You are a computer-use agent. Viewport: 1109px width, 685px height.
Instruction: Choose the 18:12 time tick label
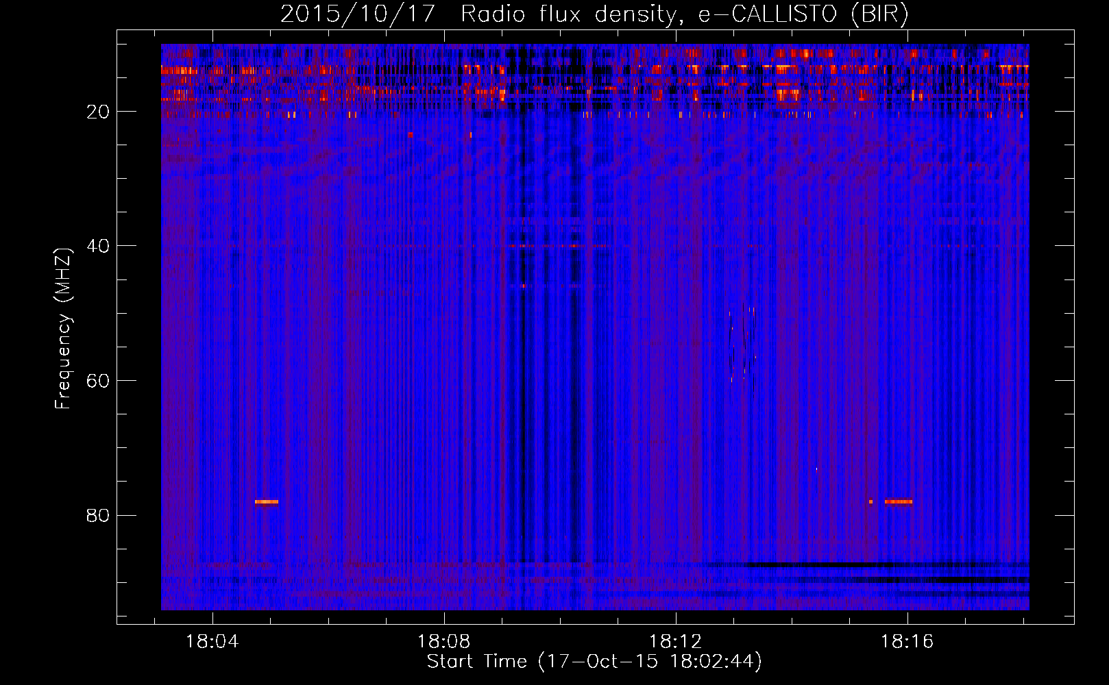coord(676,642)
